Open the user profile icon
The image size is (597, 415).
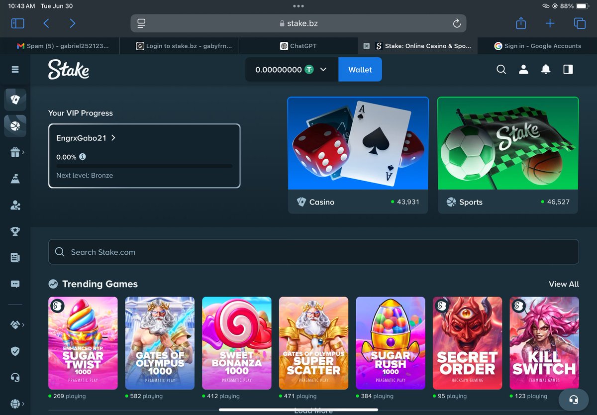[523, 70]
